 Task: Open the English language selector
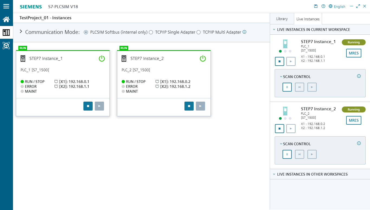click(337, 7)
